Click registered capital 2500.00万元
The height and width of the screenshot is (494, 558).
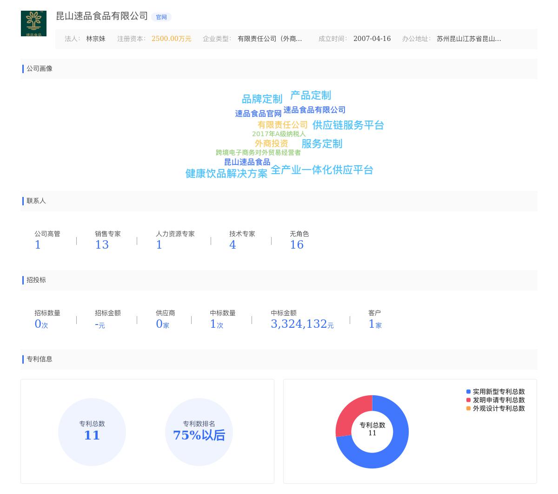click(x=171, y=39)
